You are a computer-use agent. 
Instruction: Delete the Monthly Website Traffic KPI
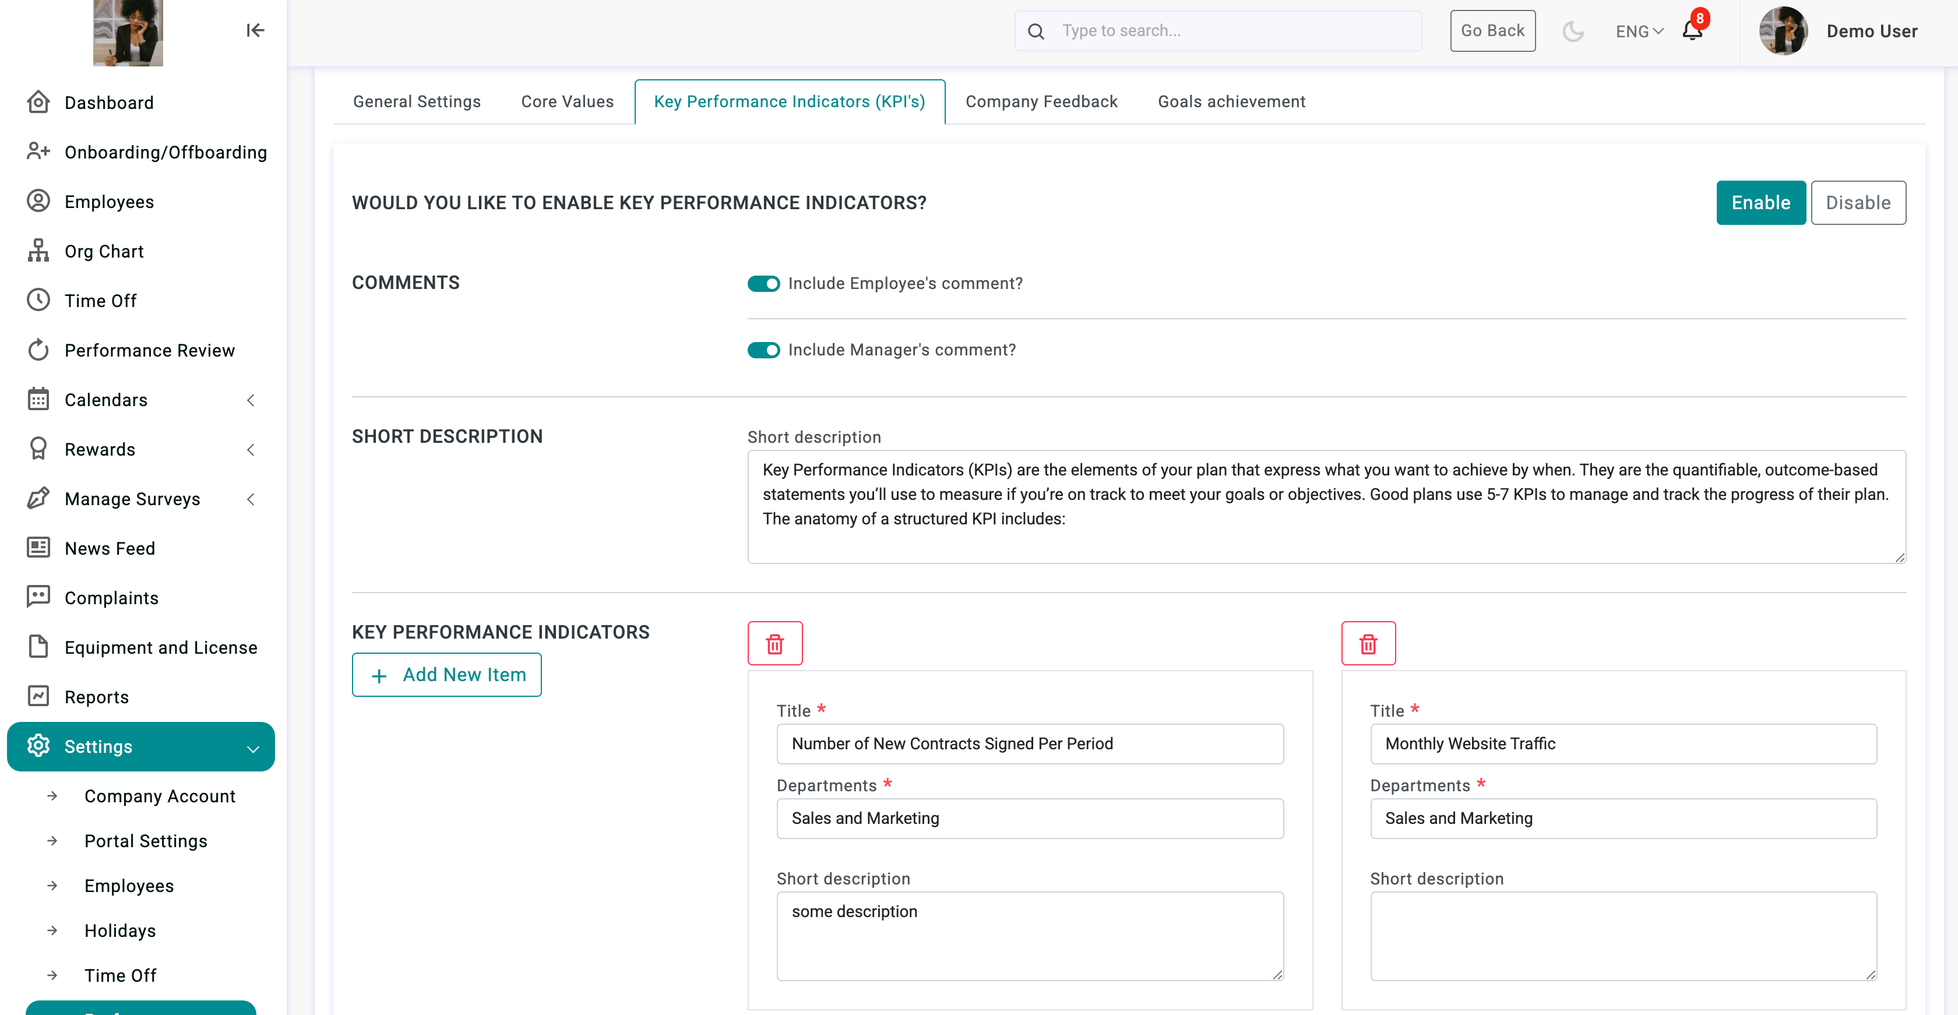pyautogui.click(x=1368, y=643)
